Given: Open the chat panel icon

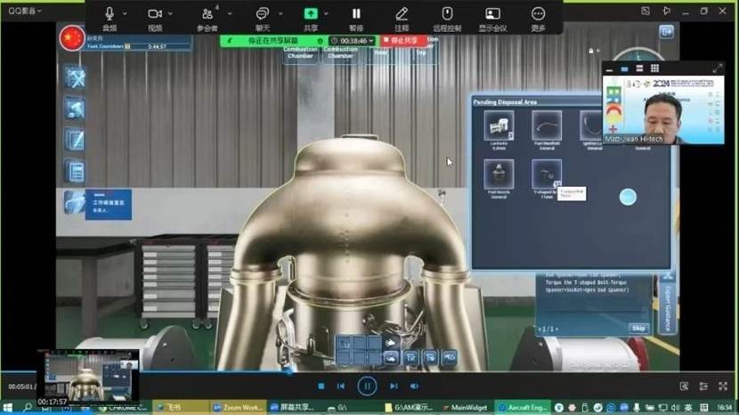Looking at the screenshot, I should point(262,13).
